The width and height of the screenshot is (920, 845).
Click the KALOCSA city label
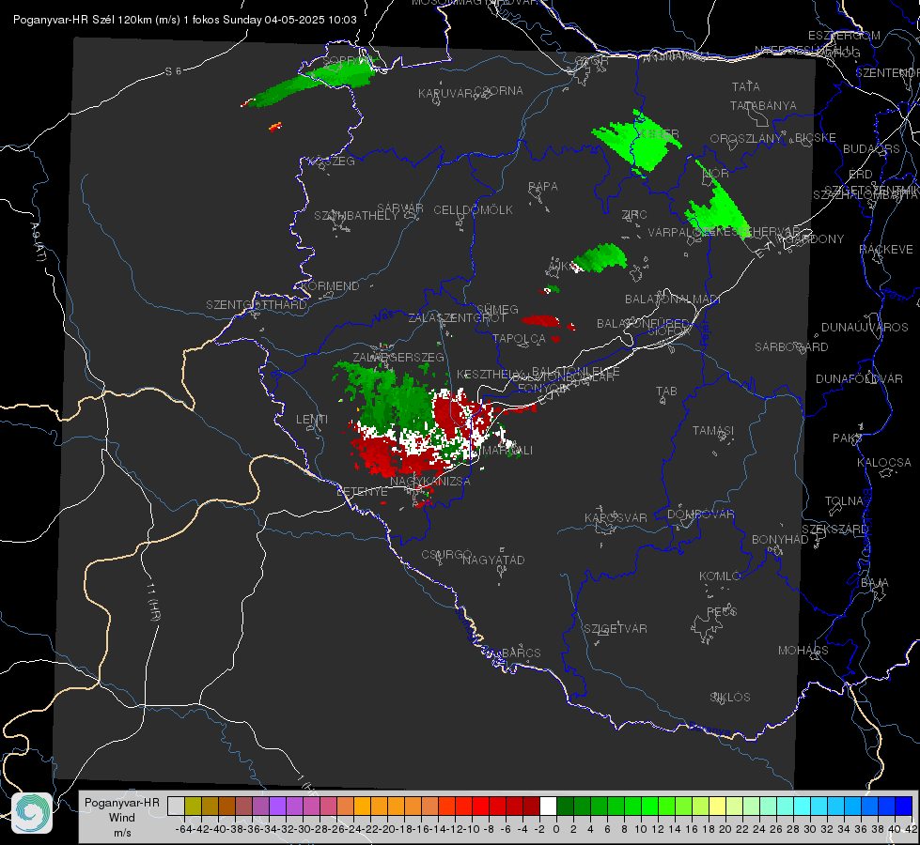(x=884, y=463)
